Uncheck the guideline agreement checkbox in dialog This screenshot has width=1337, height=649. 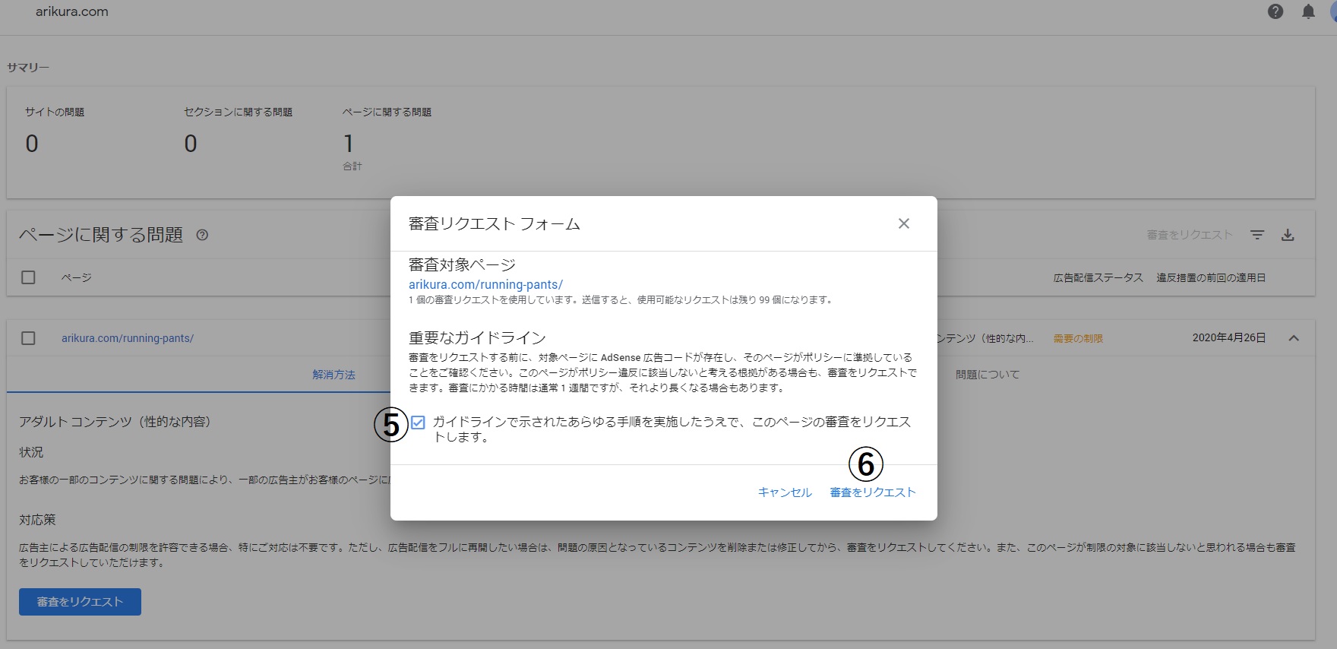[x=418, y=423]
